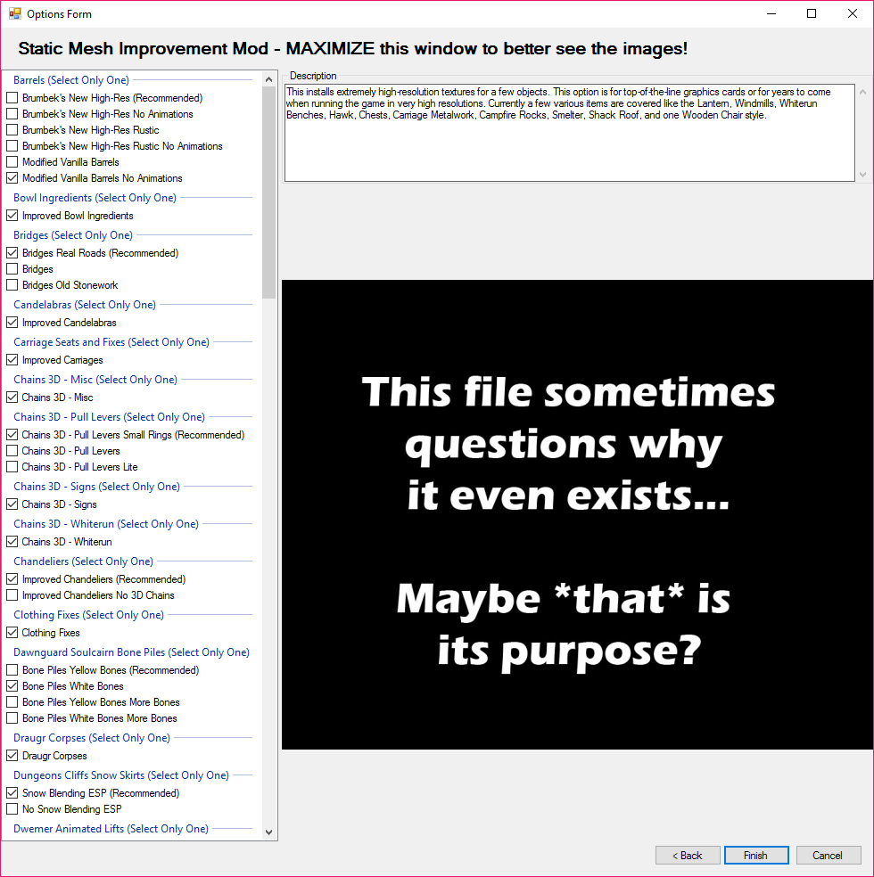Uncheck Improved Chandeliers (Recommended)
874x877 pixels.
click(x=12, y=579)
